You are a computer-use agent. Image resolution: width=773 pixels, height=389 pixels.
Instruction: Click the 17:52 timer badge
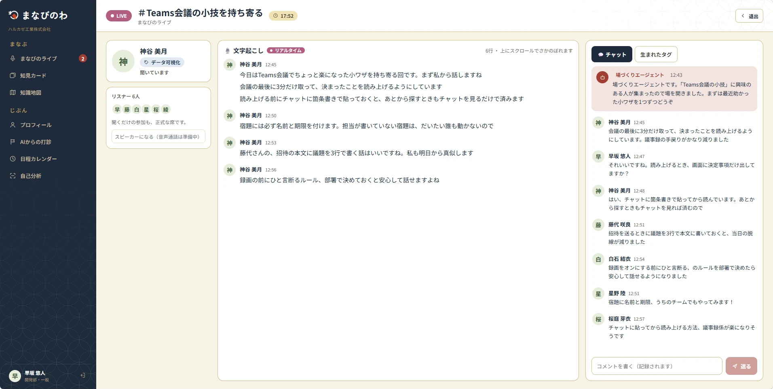click(283, 16)
